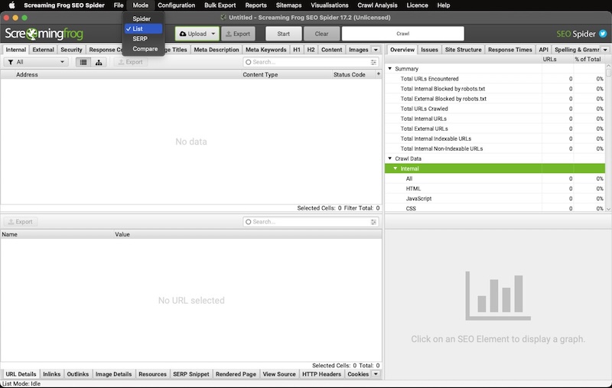Open the Sitemaps menu
The image size is (612, 388).
click(288, 5)
